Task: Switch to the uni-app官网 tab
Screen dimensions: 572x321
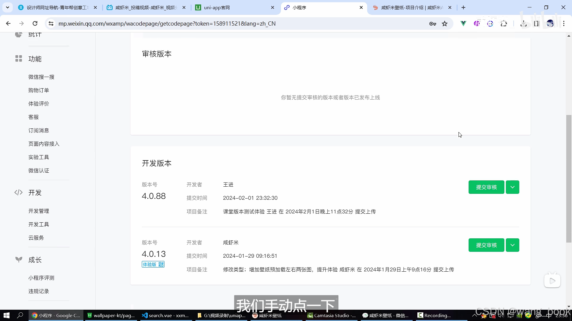Action: click(235, 7)
